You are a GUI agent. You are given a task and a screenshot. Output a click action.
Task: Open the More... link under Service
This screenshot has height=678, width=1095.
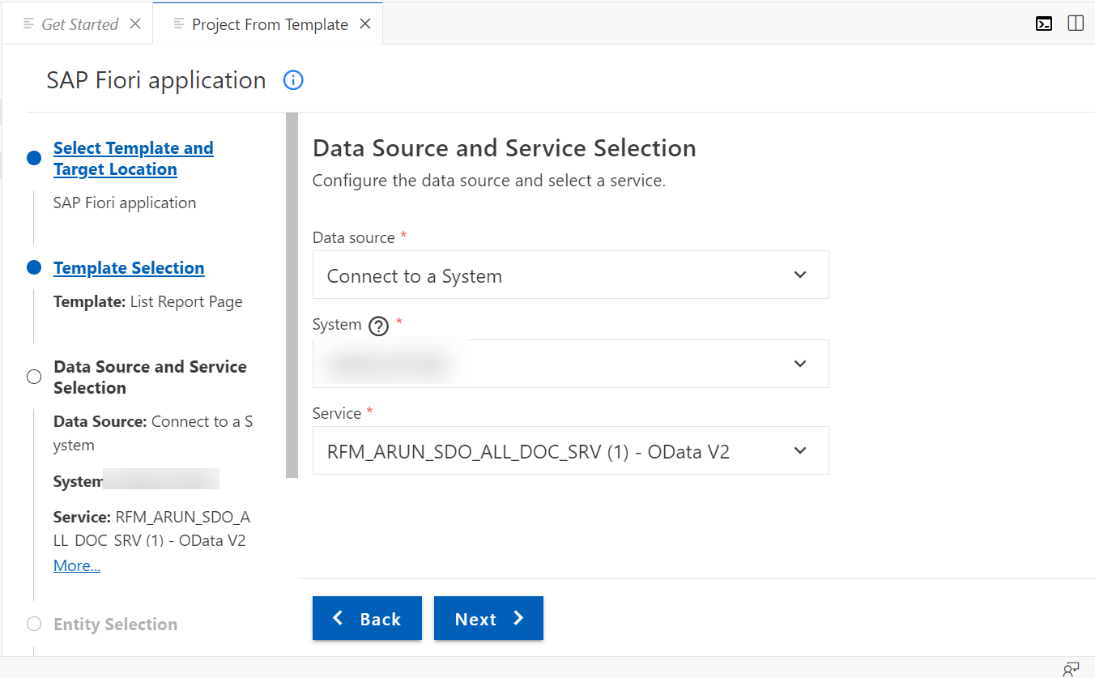click(77, 565)
